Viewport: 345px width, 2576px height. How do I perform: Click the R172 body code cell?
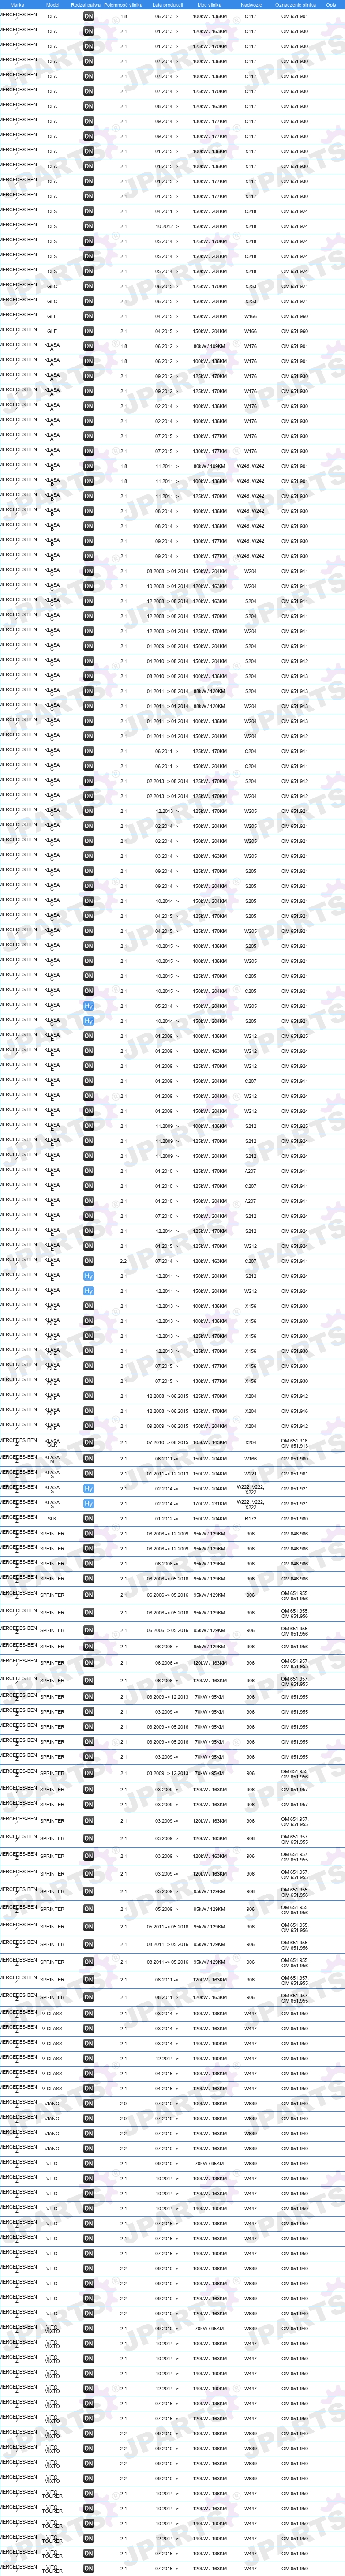tap(251, 1518)
